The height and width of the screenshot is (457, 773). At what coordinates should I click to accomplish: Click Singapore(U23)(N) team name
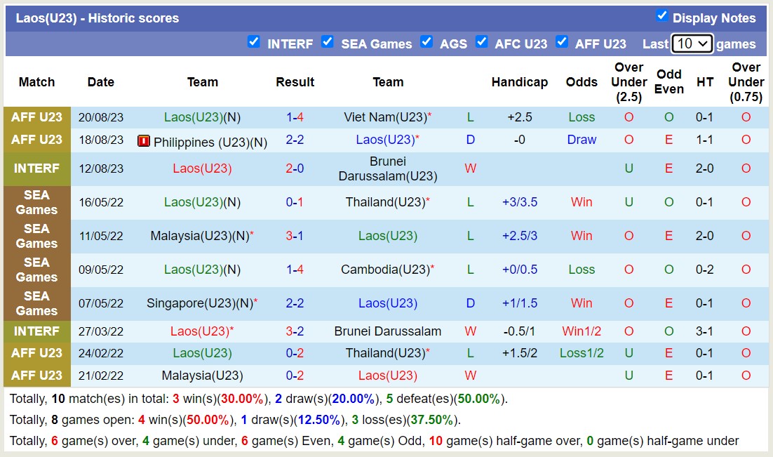(x=199, y=303)
